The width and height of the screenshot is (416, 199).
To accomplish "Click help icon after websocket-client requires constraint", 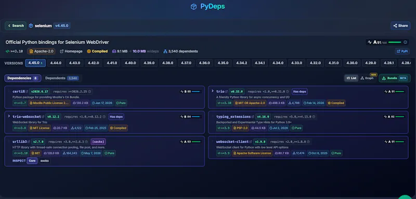I will 308,141.
